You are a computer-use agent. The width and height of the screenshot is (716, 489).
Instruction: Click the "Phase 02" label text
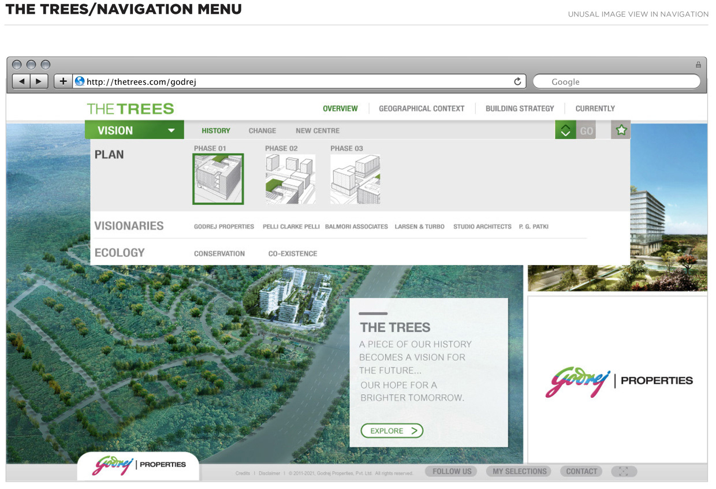(x=281, y=148)
